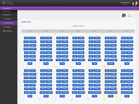Book 9am slot on Sunday April 1
This screenshot has width=139, height=104.
point(26,38)
